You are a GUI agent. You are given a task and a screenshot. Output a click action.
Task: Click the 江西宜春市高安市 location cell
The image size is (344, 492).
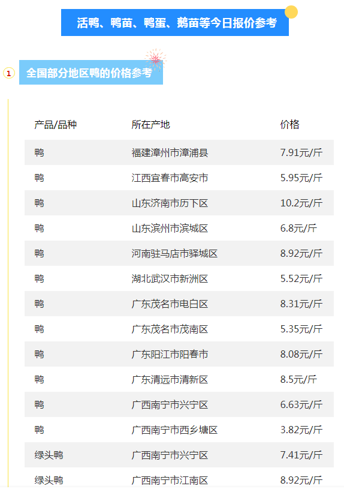coord(170,178)
